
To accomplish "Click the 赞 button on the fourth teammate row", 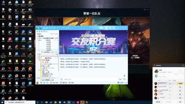I will pyautogui.click(x=180, y=94).
